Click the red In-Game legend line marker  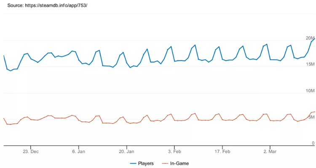(166, 163)
